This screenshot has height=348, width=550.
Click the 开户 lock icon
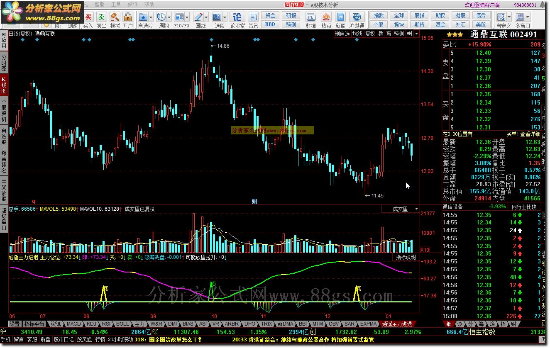pos(128,17)
